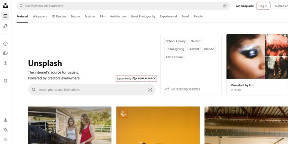Open the Illustrations pen icon in sidebar
Screen dimensions: 288x144
pos(6,26)
